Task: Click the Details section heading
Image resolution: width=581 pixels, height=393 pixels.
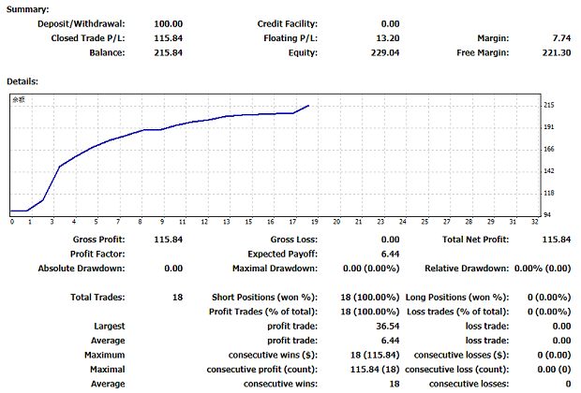Action: click(x=23, y=81)
